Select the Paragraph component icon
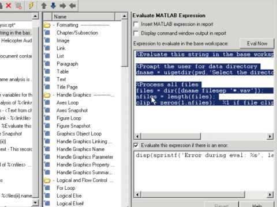 [47, 64]
